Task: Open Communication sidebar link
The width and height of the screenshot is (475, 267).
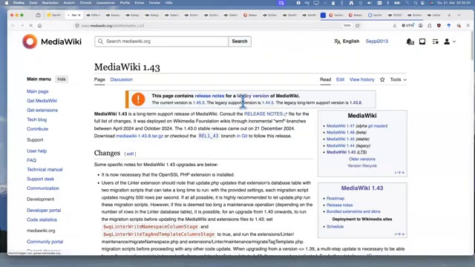Action: point(43,188)
